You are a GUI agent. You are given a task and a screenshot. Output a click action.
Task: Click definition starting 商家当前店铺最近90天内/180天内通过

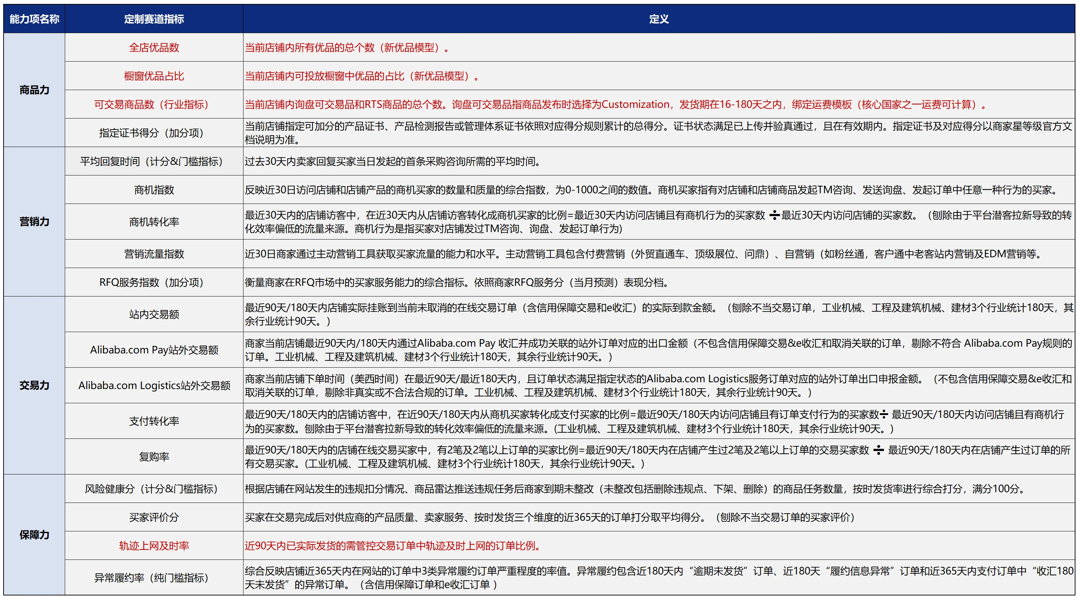click(659, 350)
